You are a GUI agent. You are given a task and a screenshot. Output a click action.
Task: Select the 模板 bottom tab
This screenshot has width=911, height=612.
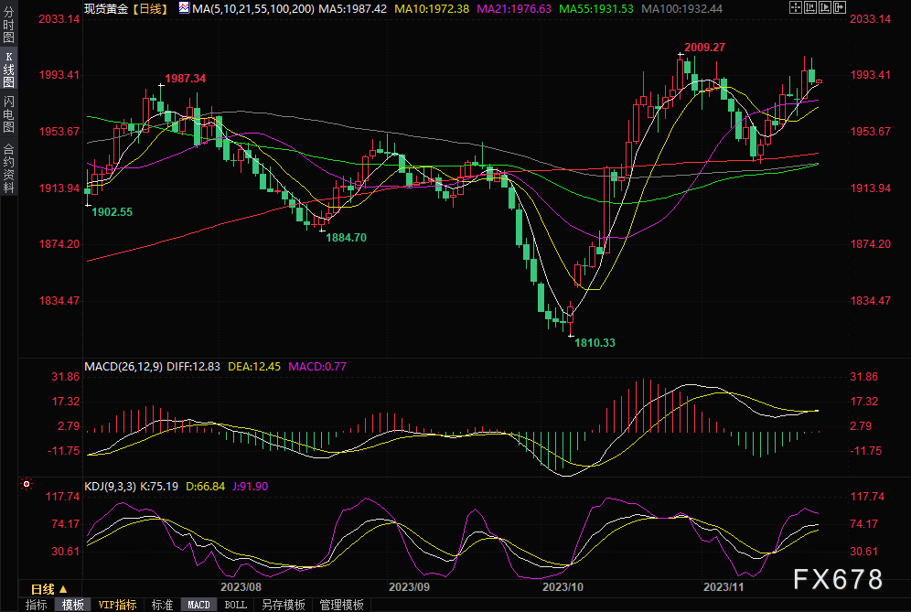coord(73,605)
